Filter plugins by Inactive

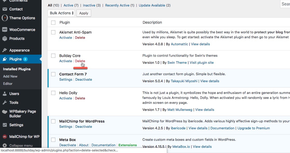(89, 5)
